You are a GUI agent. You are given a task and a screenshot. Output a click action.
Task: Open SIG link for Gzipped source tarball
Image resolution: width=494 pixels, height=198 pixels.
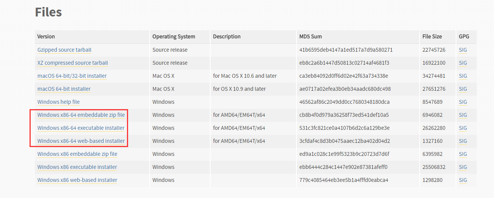463,50
